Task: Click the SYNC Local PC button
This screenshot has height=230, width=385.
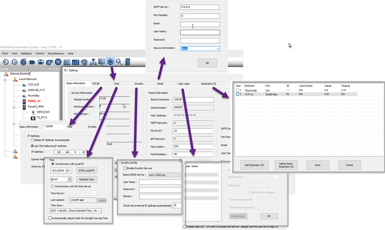Action: tap(86, 171)
